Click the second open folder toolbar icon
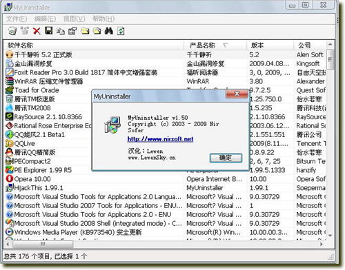Screen dimensions: 345x270 click(x=97, y=31)
